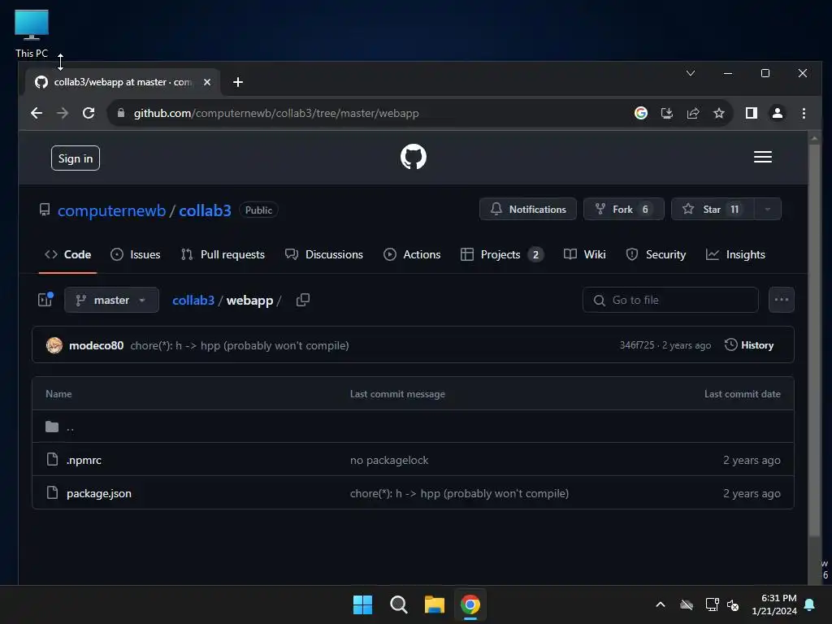
Task: Open Chrome's three-dot menu
Action: (804, 113)
